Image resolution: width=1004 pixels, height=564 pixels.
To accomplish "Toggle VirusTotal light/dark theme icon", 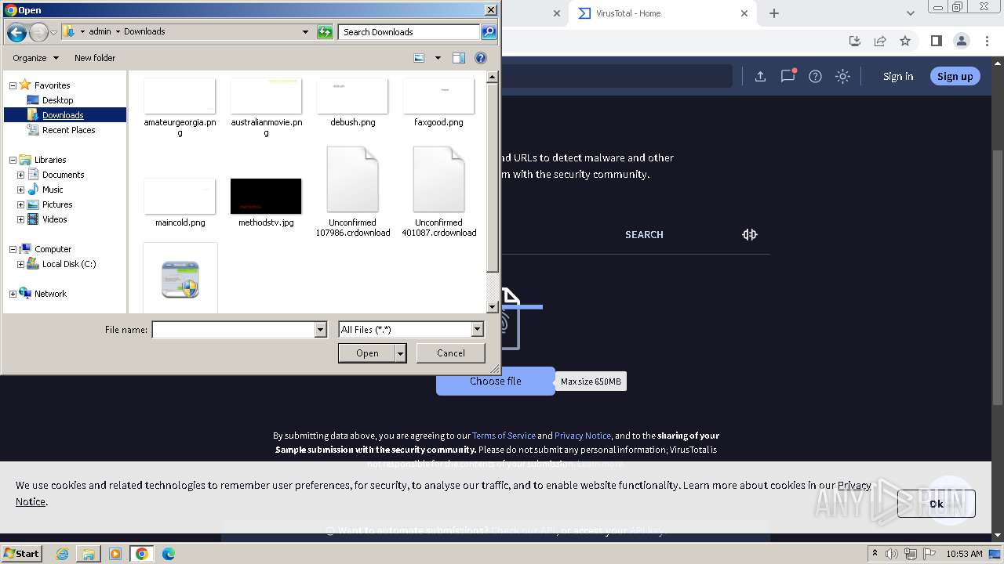I will tap(842, 76).
